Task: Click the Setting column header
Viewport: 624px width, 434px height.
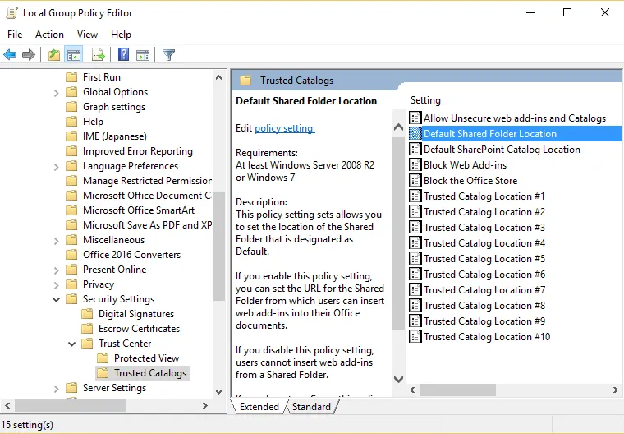Action: click(425, 100)
